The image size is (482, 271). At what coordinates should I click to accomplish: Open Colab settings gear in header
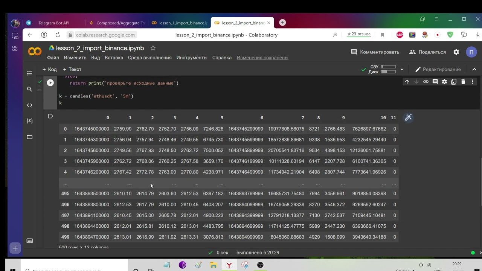[456, 52]
